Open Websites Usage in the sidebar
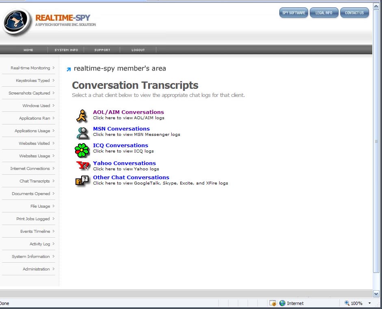382x309 pixels. [x=35, y=156]
